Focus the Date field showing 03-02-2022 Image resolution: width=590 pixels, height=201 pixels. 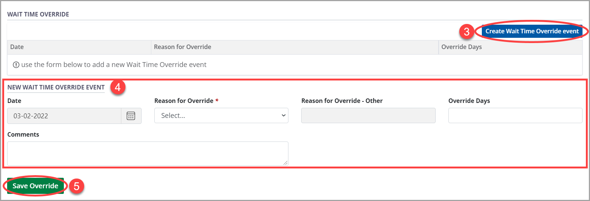pos(64,116)
